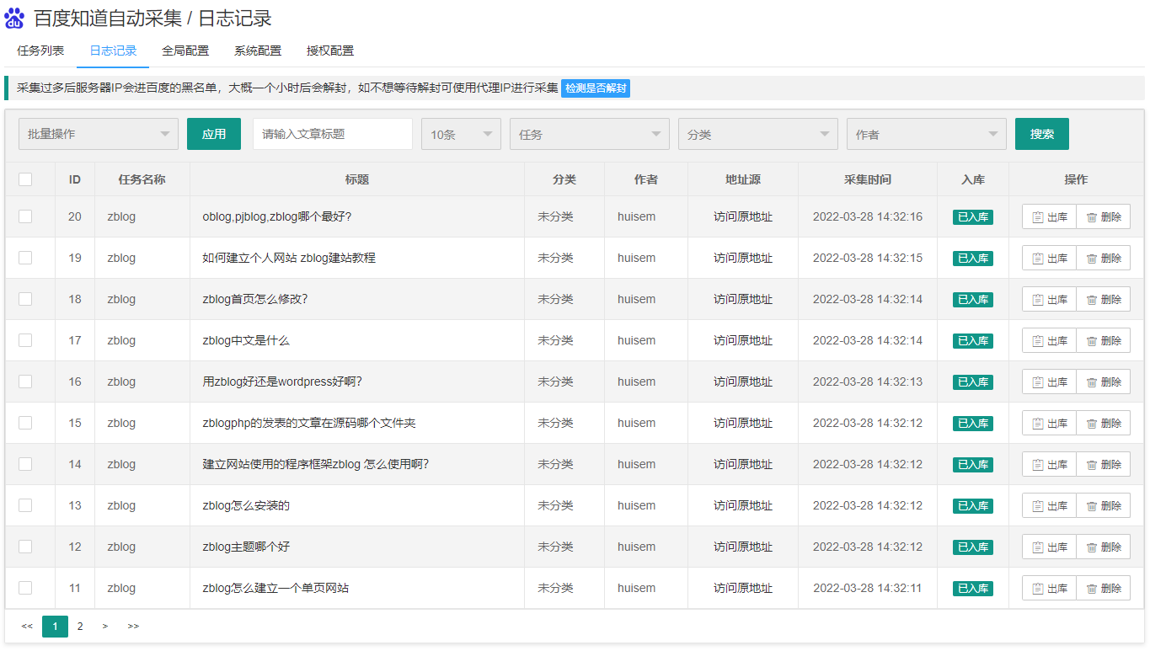The height and width of the screenshot is (651, 1150).
Task: Expand the 分类 filter dropdown
Action: [x=758, y=134]
